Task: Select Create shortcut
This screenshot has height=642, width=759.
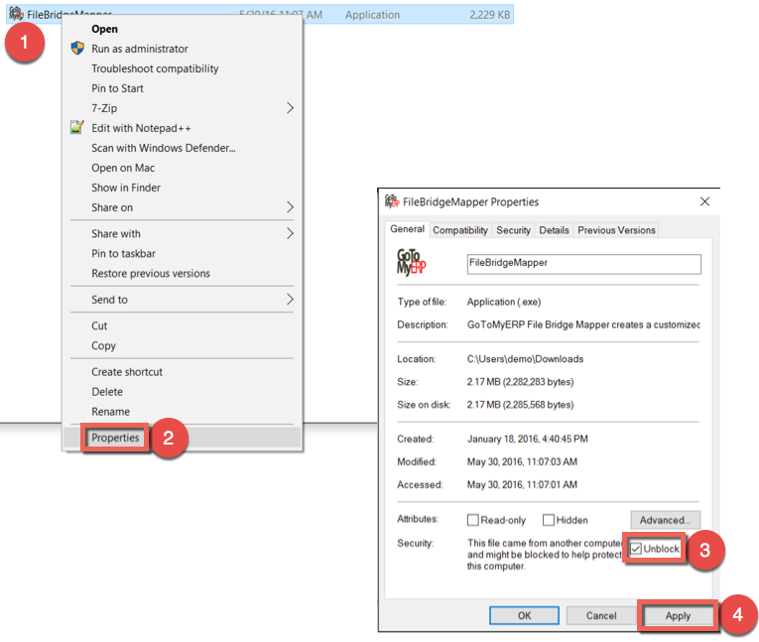Action: pos(127,371)
